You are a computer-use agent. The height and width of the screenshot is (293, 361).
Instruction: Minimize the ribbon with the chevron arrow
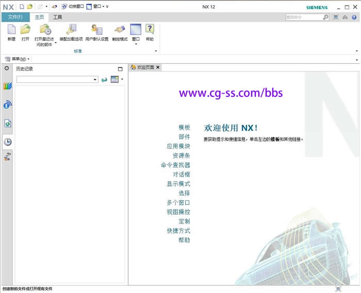[x=345, y=17]
